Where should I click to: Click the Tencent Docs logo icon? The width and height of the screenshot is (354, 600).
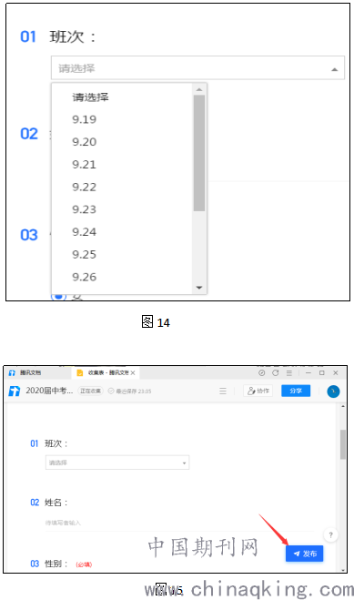pos(15,392)
